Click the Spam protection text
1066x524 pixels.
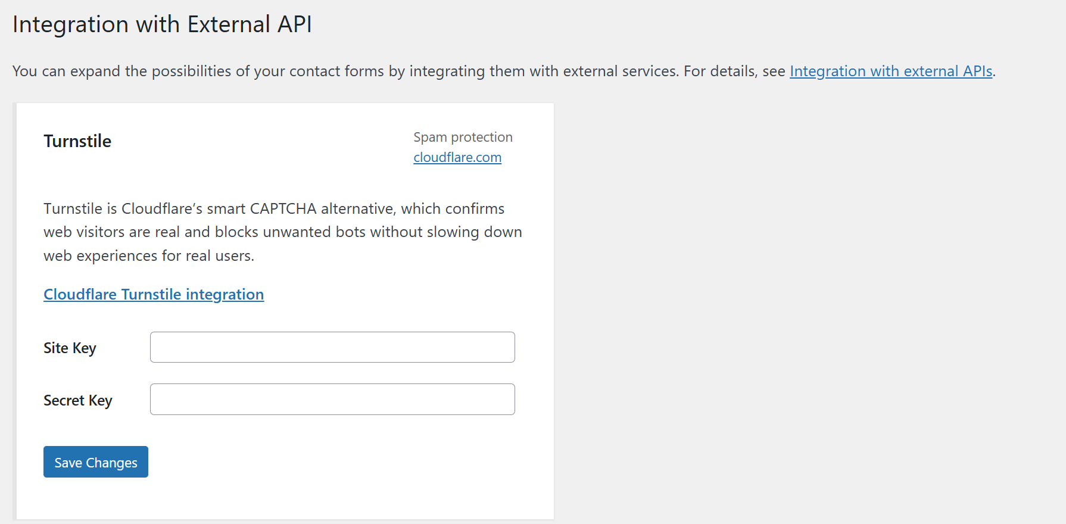pyautogui.click(x=463, y=137)
